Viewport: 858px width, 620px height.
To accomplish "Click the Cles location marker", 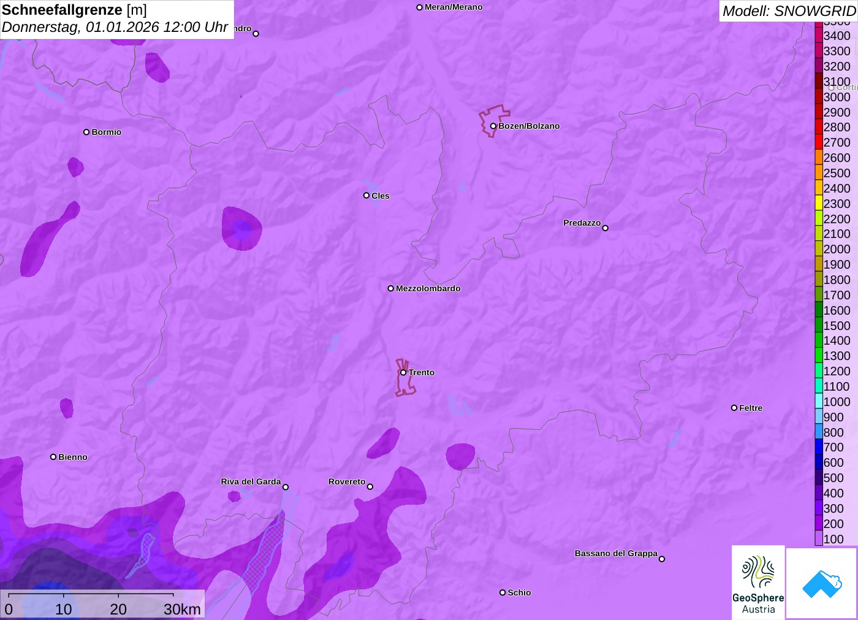I will pos(366,196).
